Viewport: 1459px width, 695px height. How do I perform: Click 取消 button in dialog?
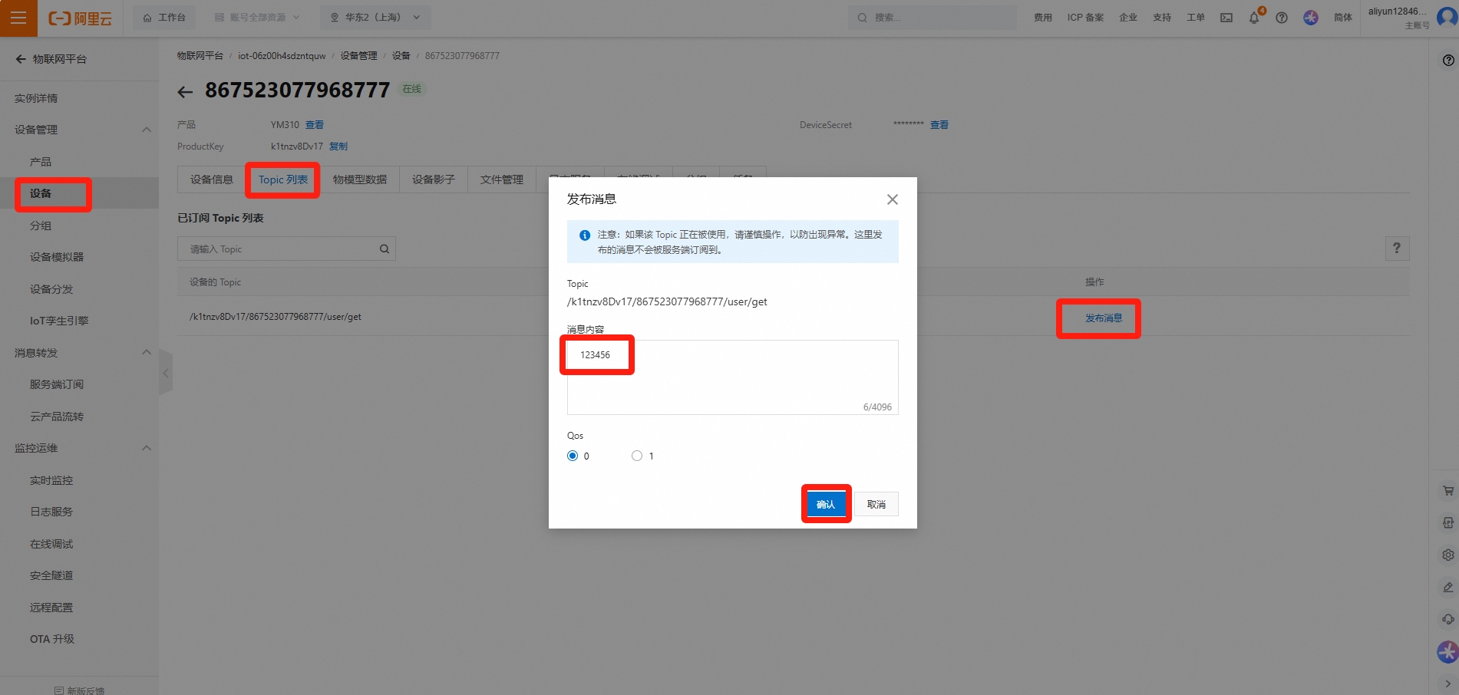pos(876,504)
